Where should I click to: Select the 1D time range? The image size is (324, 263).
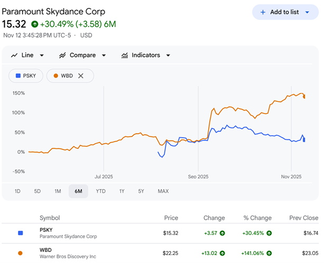click(17, 191)
